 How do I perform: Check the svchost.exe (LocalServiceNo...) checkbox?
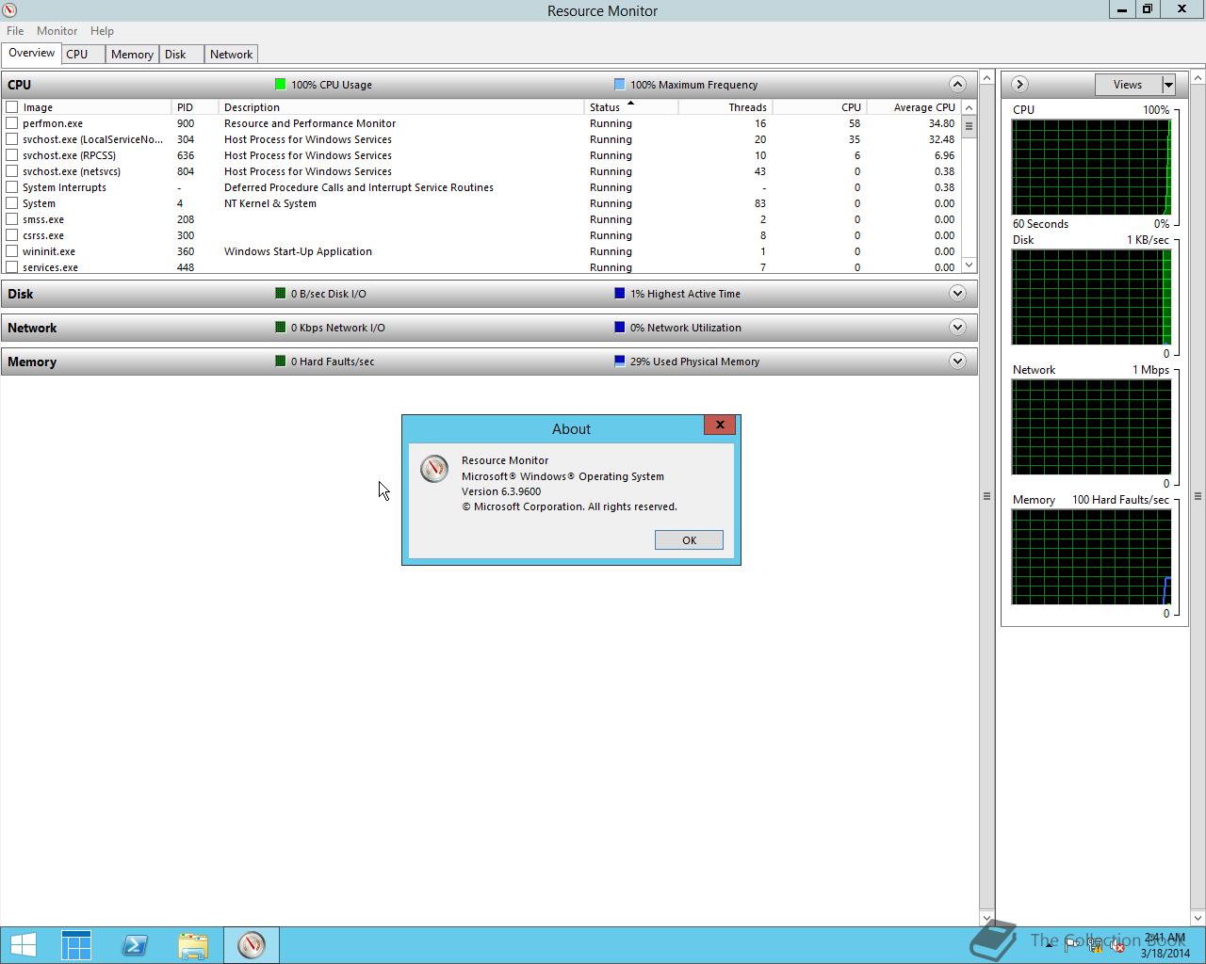[12, 139]
